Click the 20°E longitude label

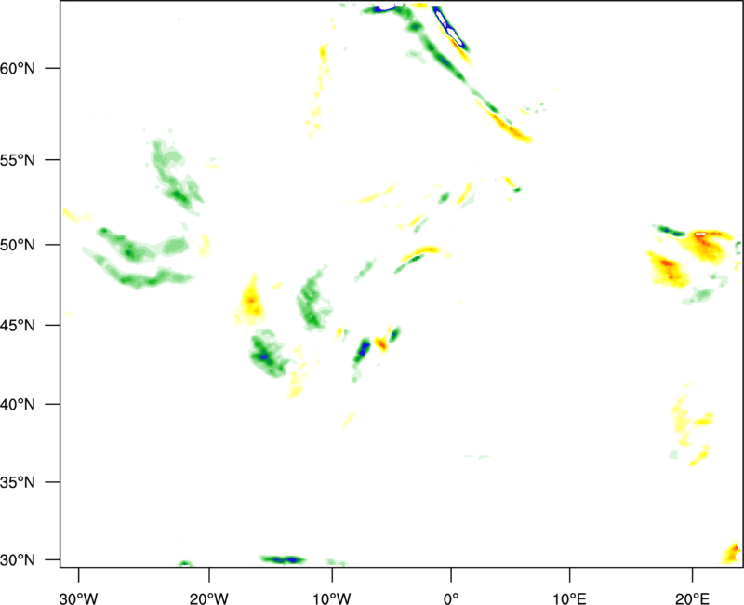pos(692,598)
